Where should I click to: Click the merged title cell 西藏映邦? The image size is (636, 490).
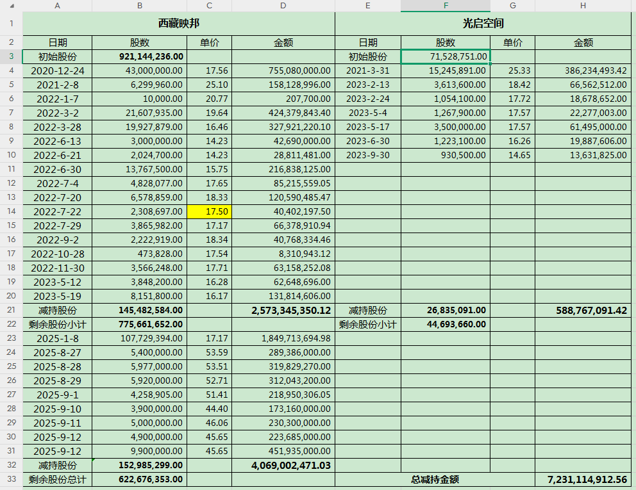coord(179,24)
